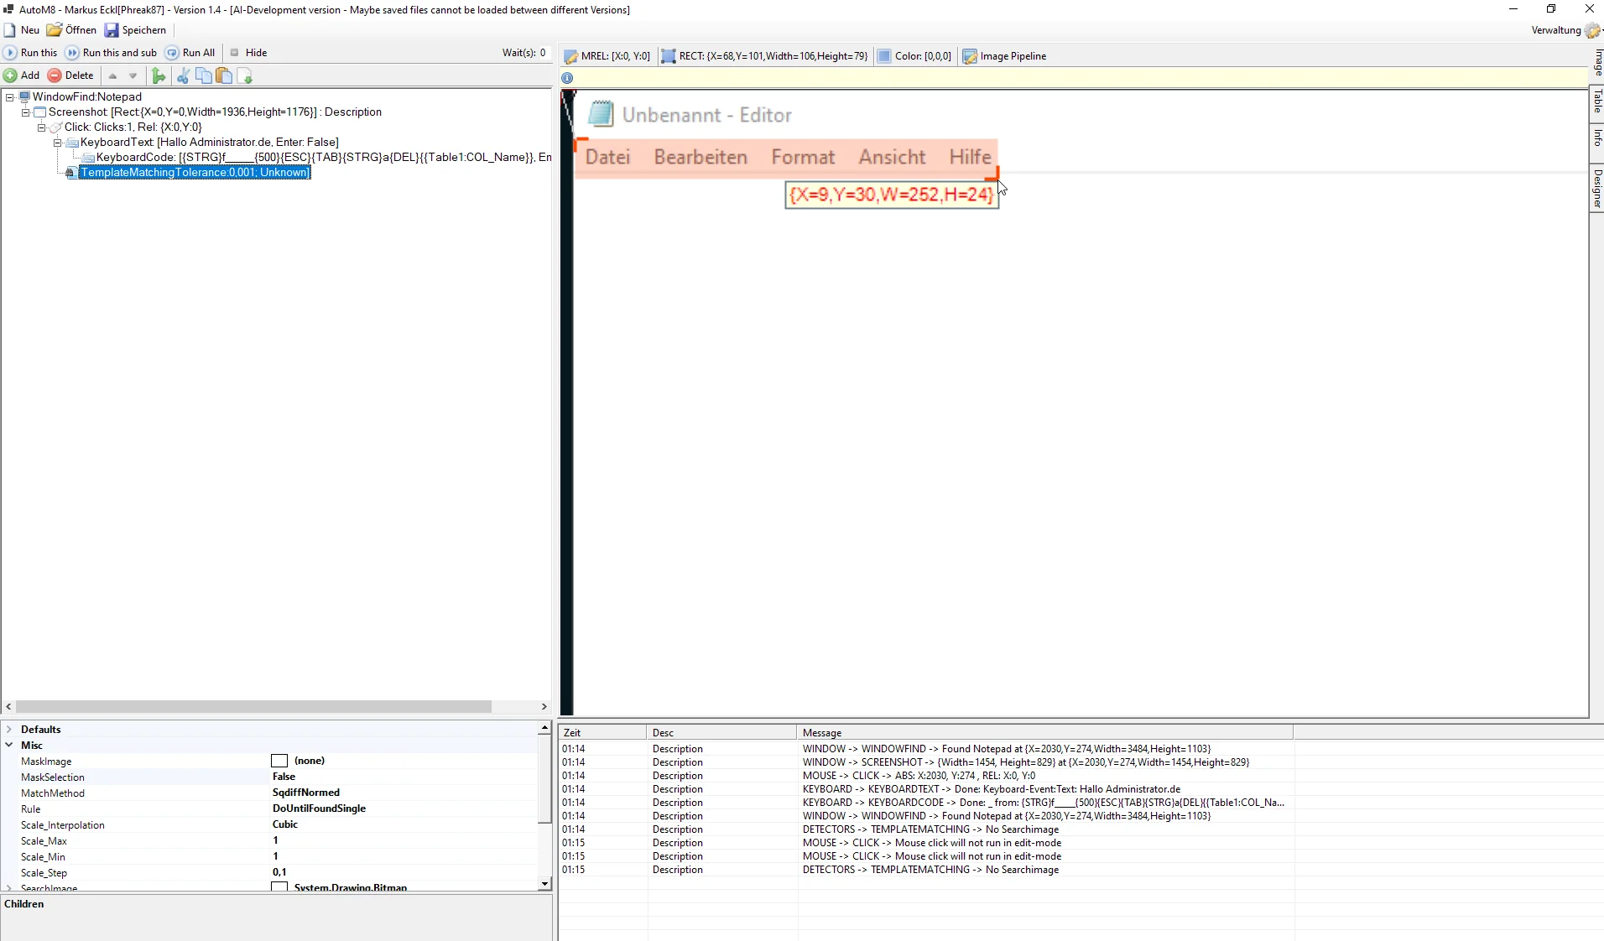Save using the Speichern button
Image resolution: width=1604 pixels, height=941 pixels.
[135, 30]
